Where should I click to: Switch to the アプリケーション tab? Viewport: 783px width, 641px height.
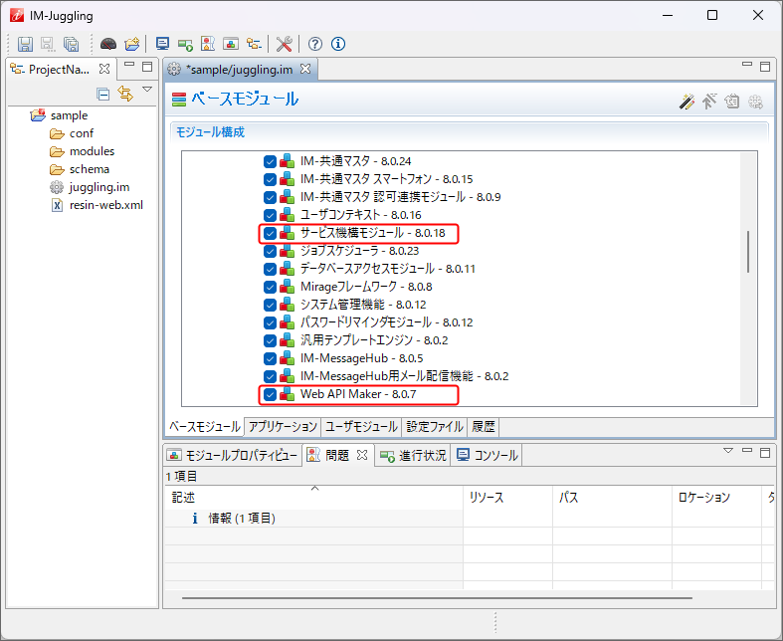(283, 427)
